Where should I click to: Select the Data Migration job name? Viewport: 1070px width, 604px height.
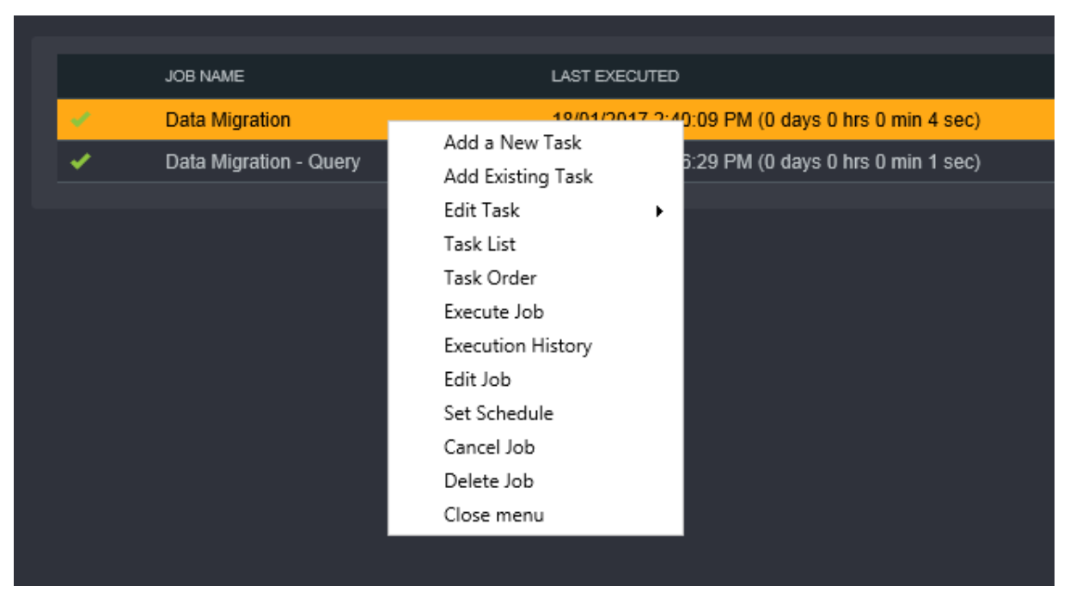point(228,120)
